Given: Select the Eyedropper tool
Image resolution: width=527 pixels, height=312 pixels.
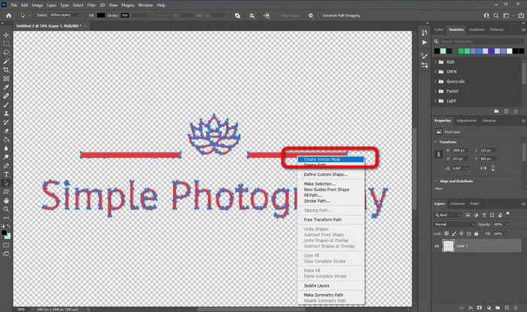Looking at the screenshot, I should click(x=6, y=87).
